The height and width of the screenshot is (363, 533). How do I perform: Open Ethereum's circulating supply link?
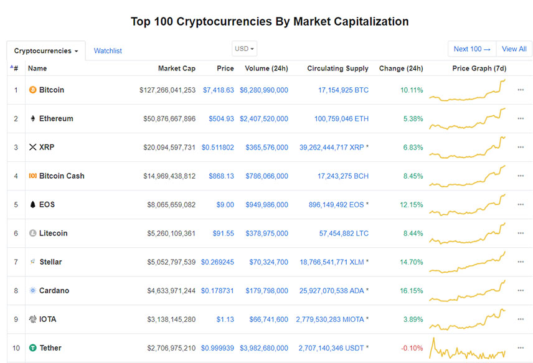(x=341, y=119)
